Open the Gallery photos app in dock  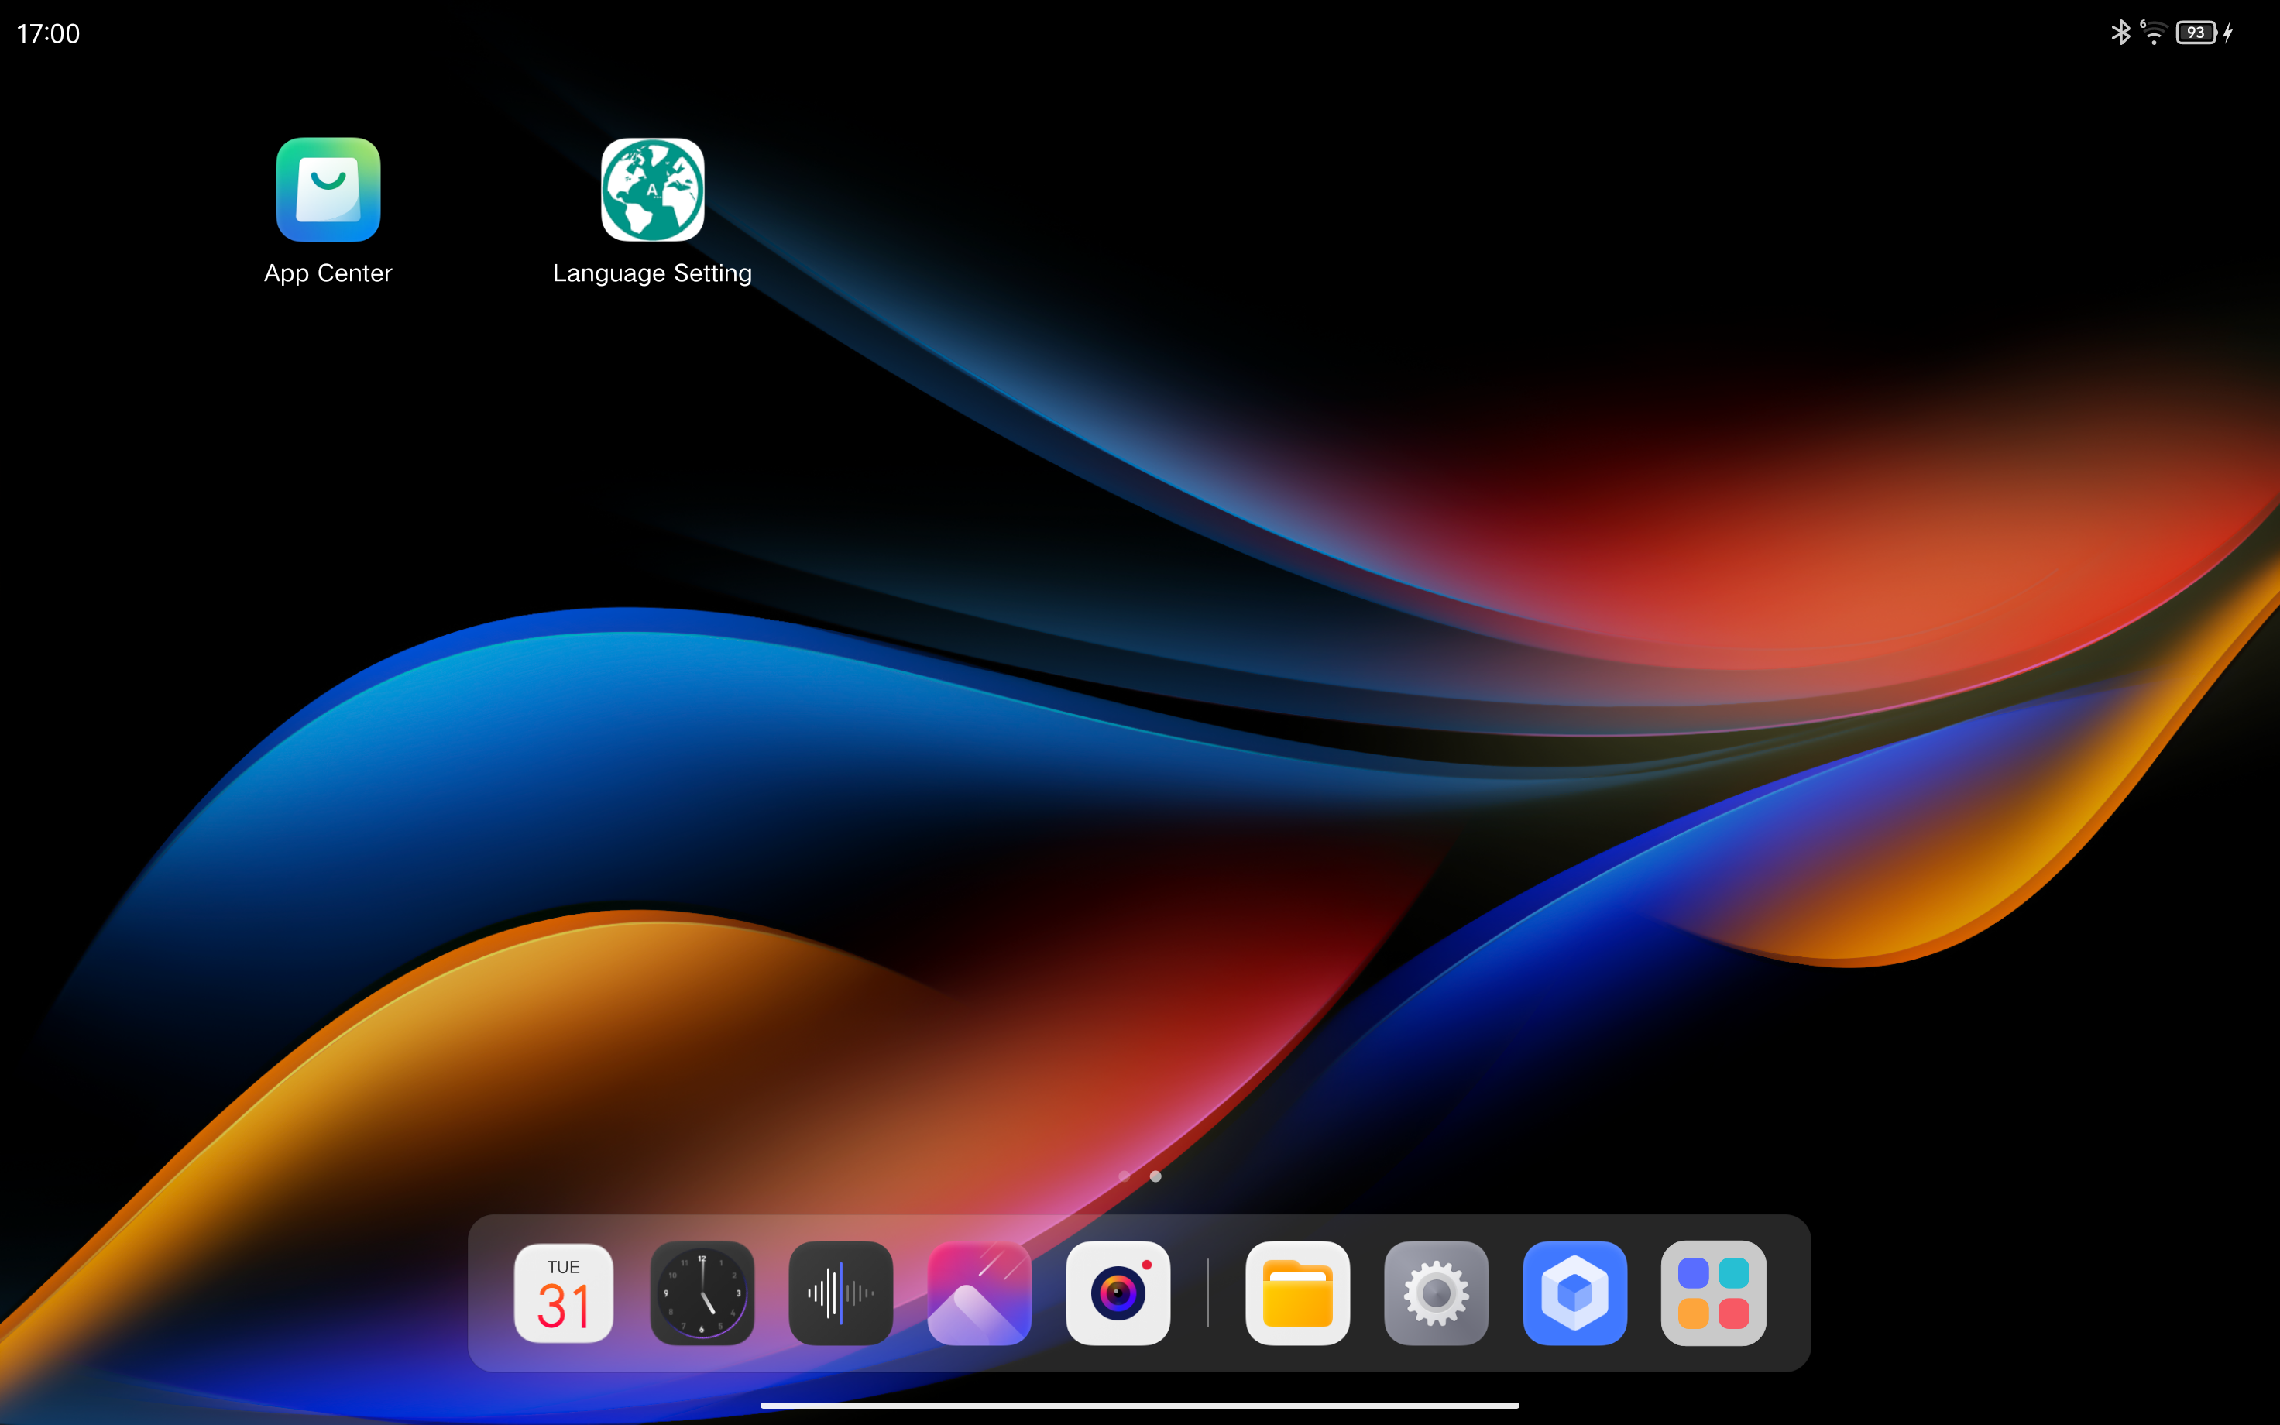979,1293
